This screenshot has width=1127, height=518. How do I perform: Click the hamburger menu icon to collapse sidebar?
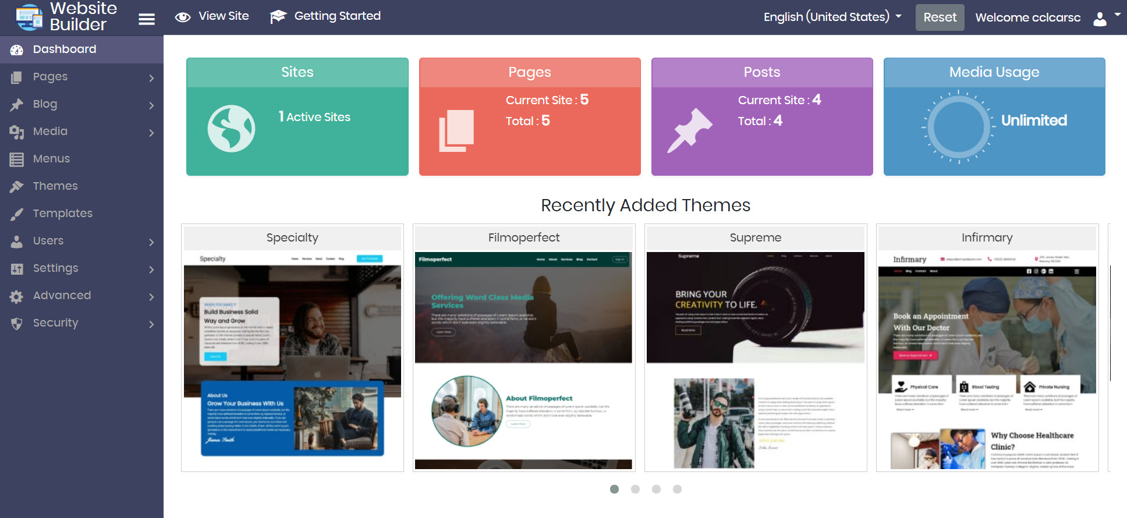coord(146,19)
